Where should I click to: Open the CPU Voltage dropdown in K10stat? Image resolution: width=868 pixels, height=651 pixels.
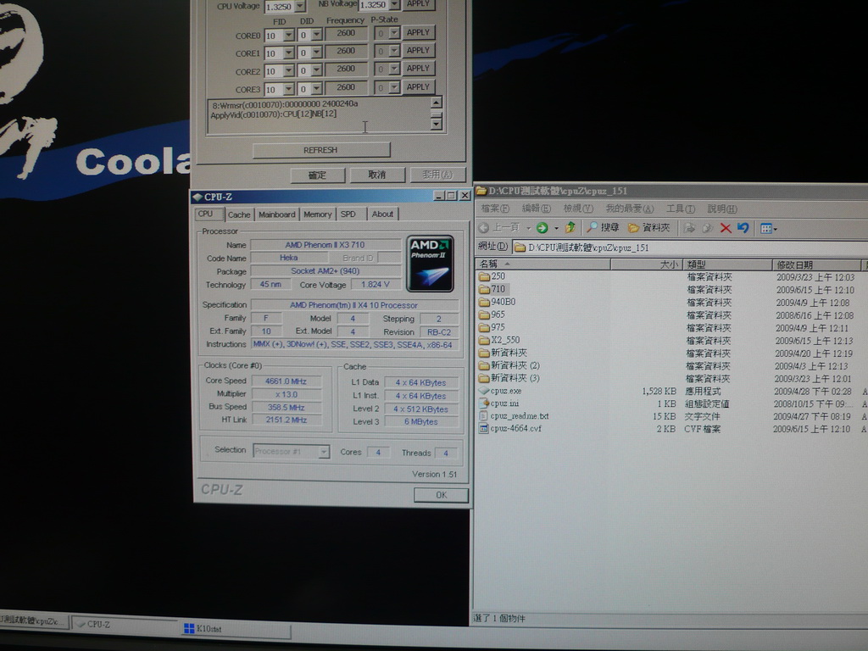[299, 6]
